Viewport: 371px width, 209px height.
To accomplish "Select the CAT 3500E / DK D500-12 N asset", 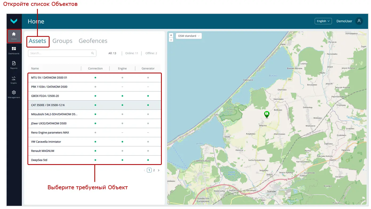I will point(48,105).
